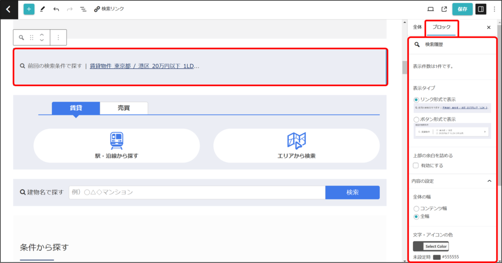Viewport: 502px width, 263px height.
Task: Toggle the settings sidebar panel icon
Action: (481, 9)
